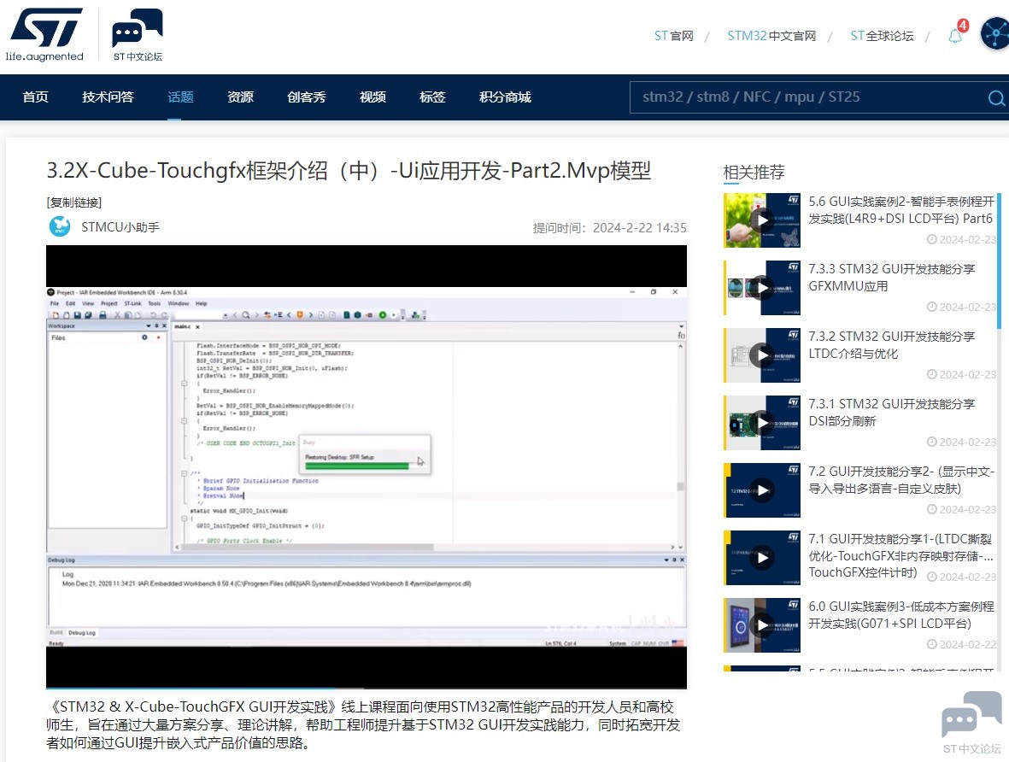Viewport: 1009px width, 762px height.
Task: Click the video progress bar below the player
Action: click(367, 688)
